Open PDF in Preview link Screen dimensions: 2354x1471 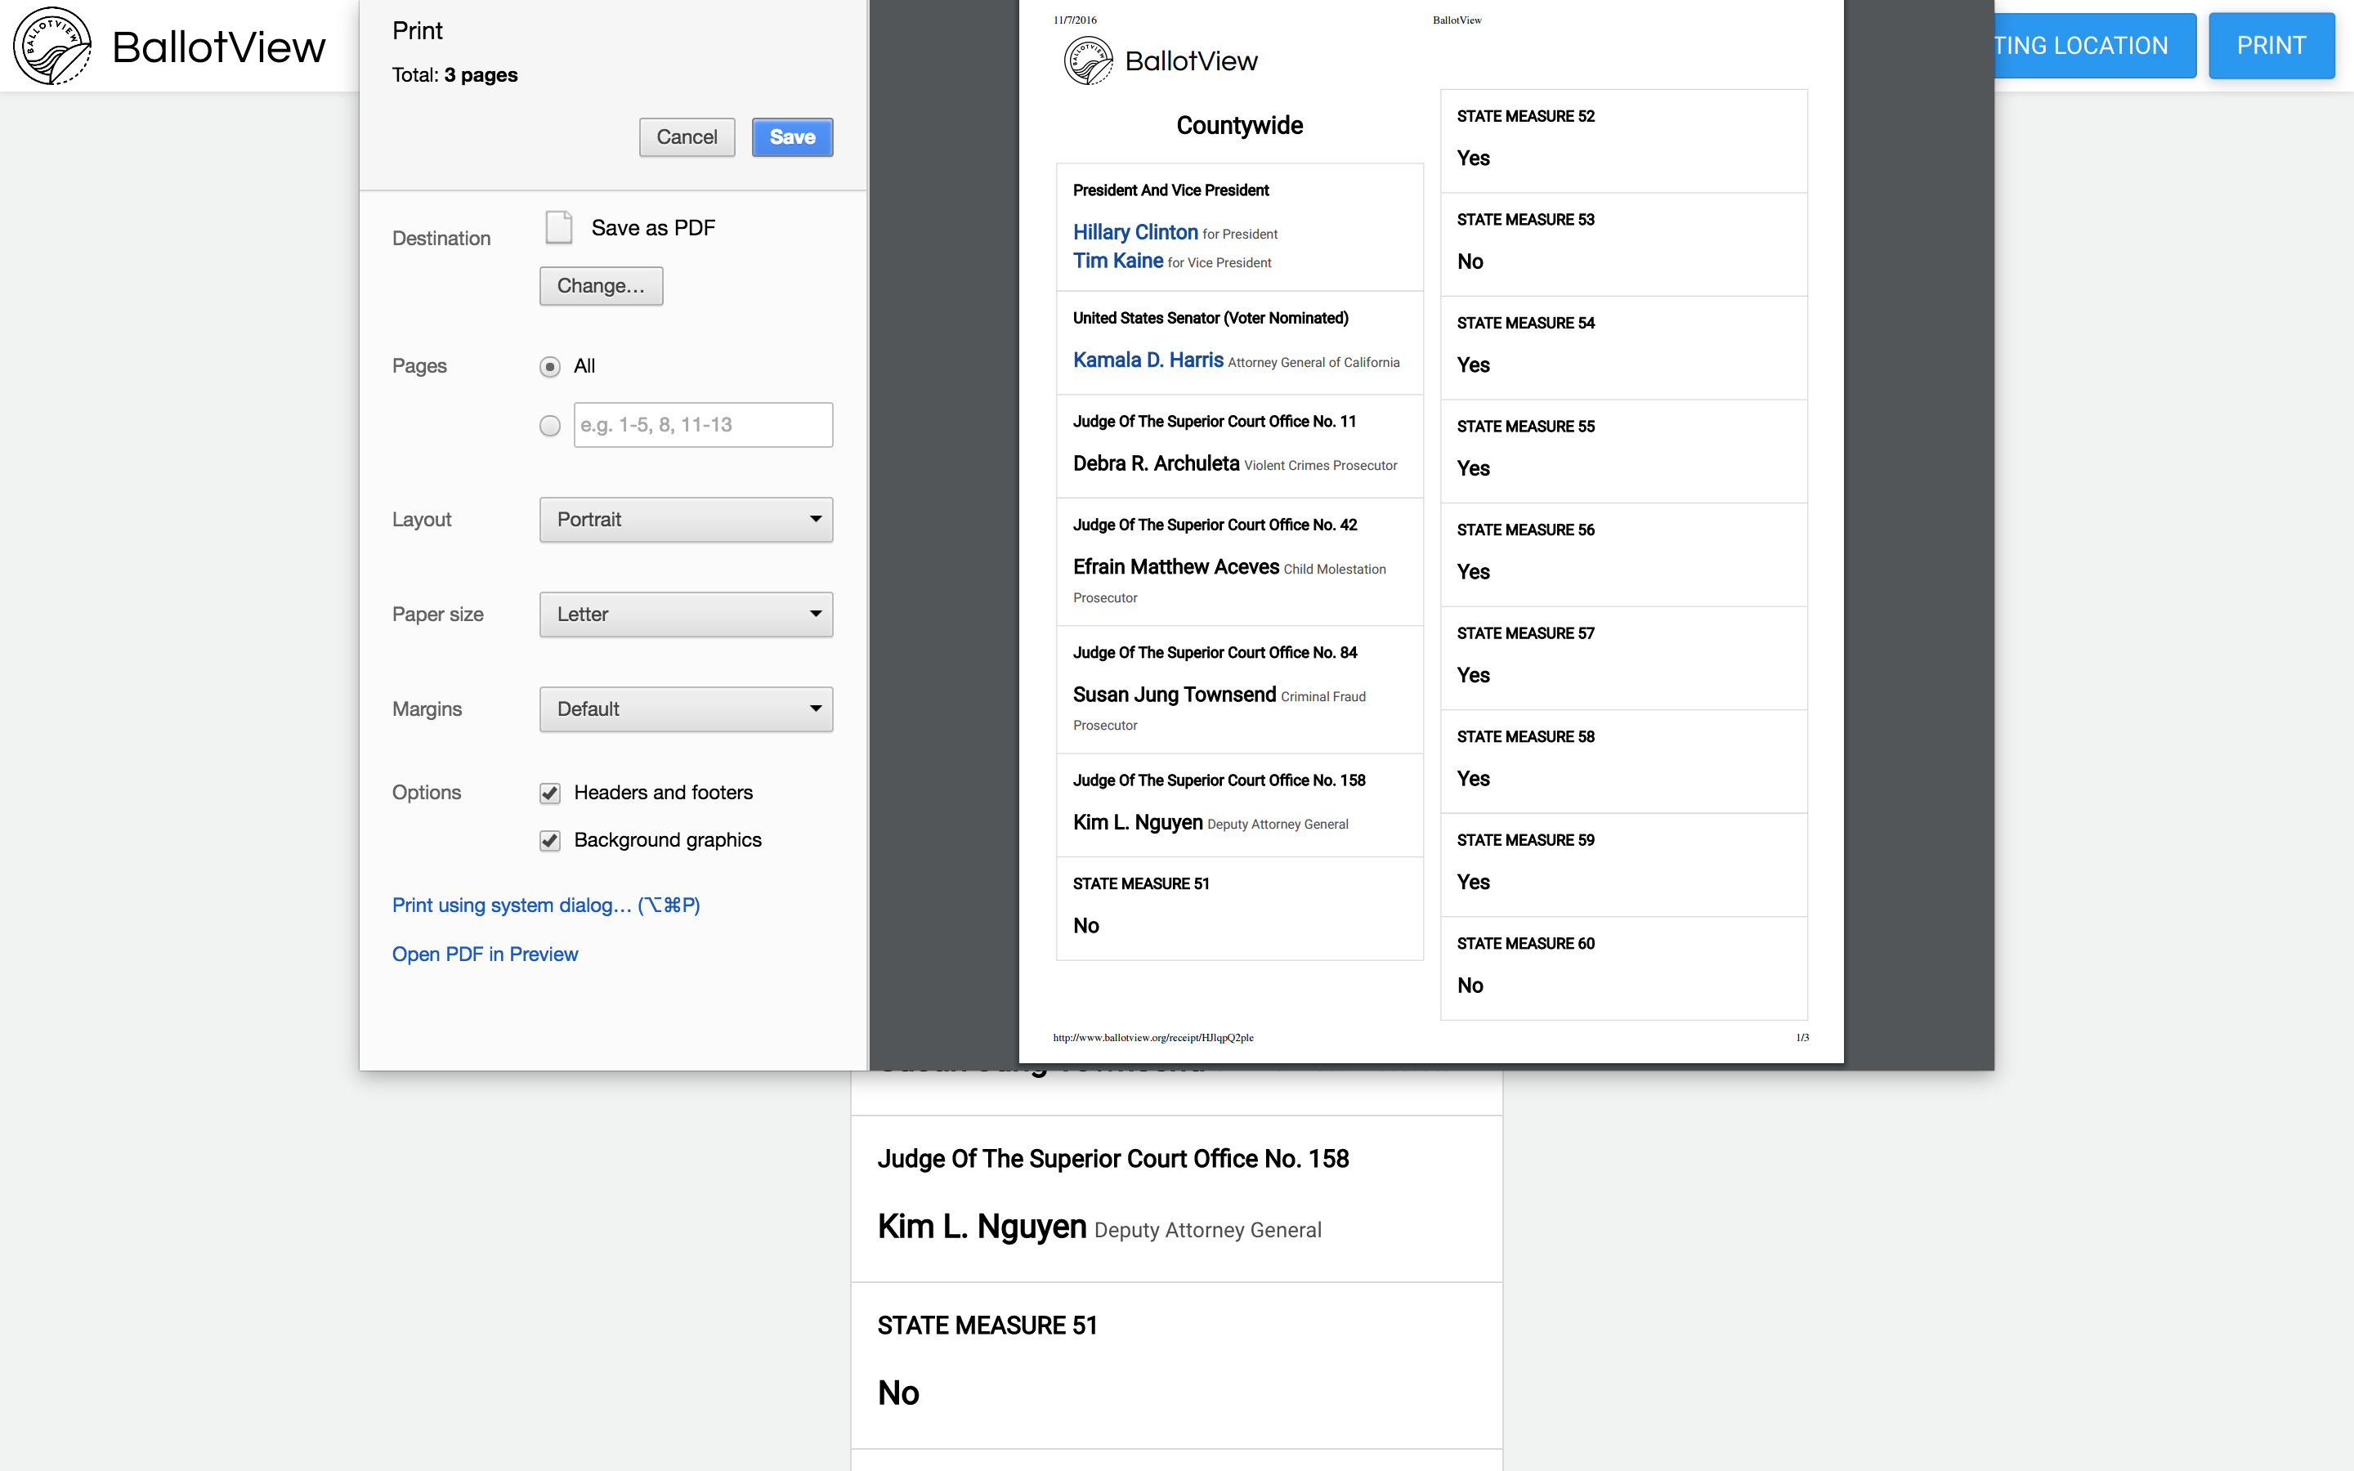485,955
